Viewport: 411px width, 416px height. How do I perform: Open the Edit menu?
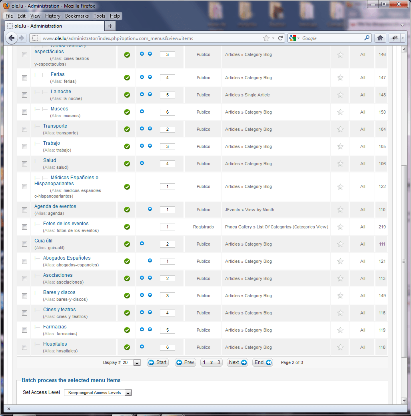22,16
